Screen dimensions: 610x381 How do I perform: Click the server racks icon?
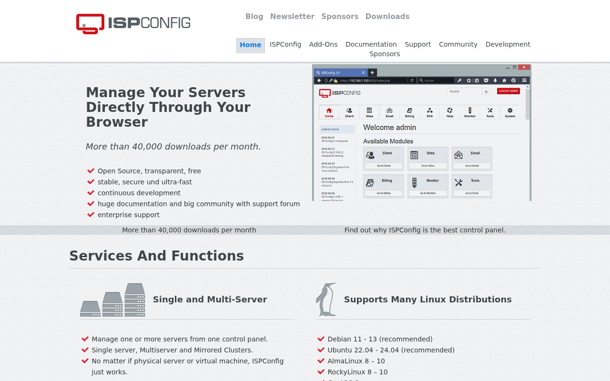pos(112,300)
